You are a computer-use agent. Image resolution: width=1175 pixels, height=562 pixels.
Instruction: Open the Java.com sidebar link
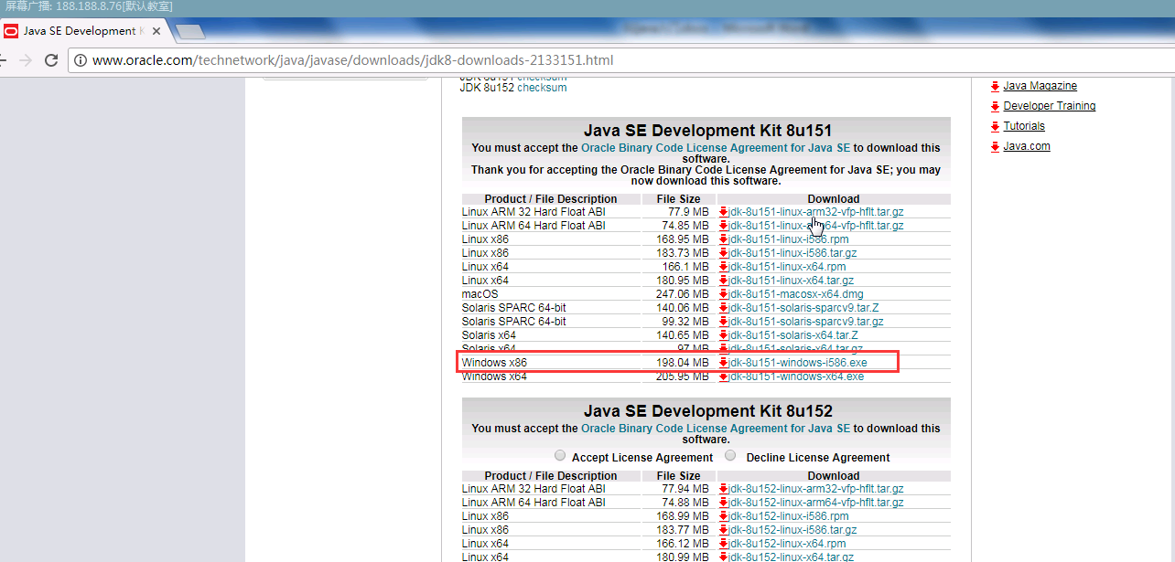click(x=1026, y=146)
